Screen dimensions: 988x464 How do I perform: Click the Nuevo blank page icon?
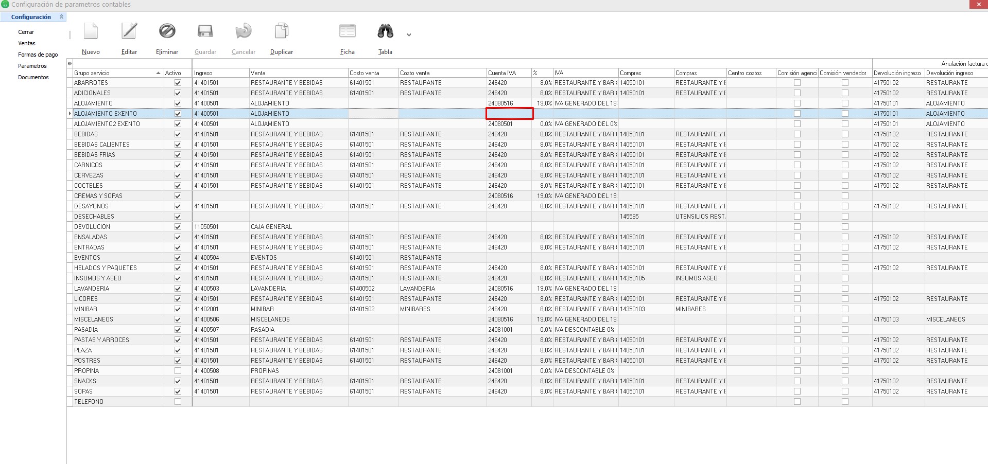click(x=91, y=31)
